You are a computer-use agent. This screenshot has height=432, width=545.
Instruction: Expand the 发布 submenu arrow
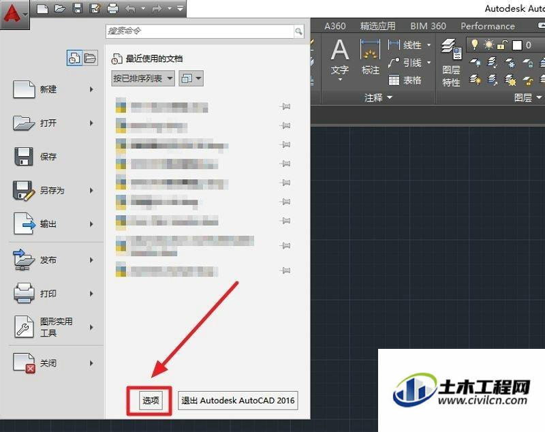[x=91, y=260]
